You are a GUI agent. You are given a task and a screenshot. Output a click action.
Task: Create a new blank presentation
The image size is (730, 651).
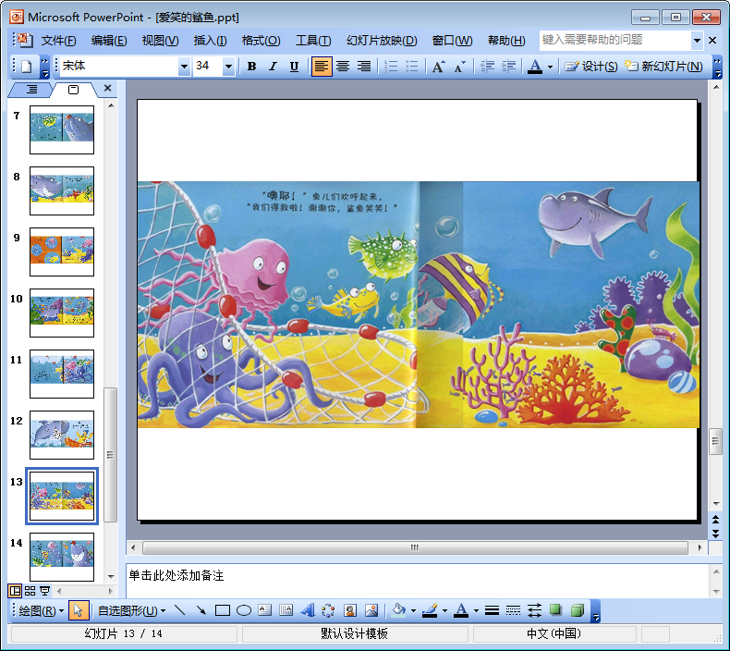[x=26, y=67]
